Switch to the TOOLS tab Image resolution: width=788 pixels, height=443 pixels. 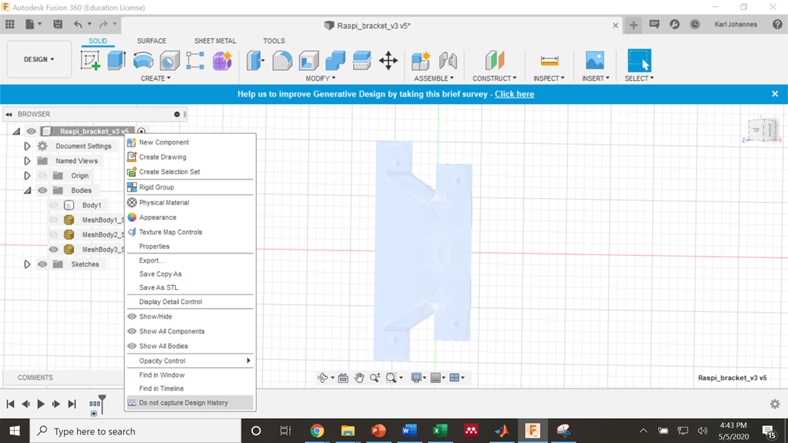click(x=274, y=40)
